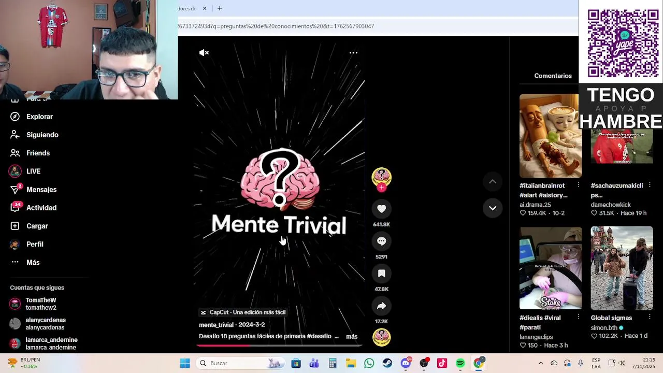Expand description with the más link
Viewport: 663px width, 373px height.
tap(352, 337)
